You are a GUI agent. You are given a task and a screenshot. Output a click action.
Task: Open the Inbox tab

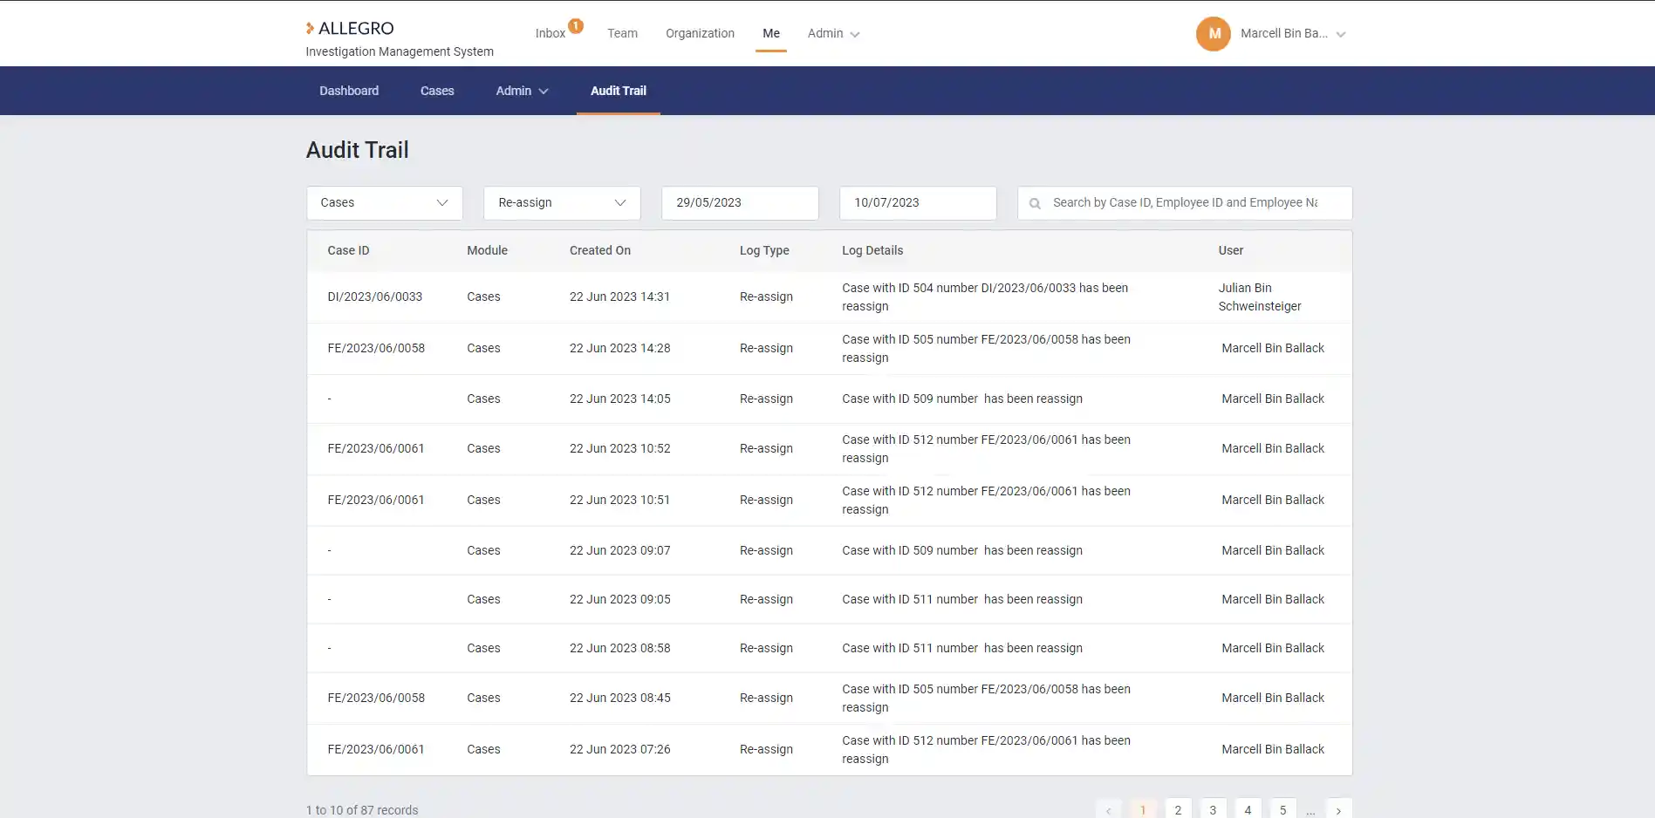point(550,33)
